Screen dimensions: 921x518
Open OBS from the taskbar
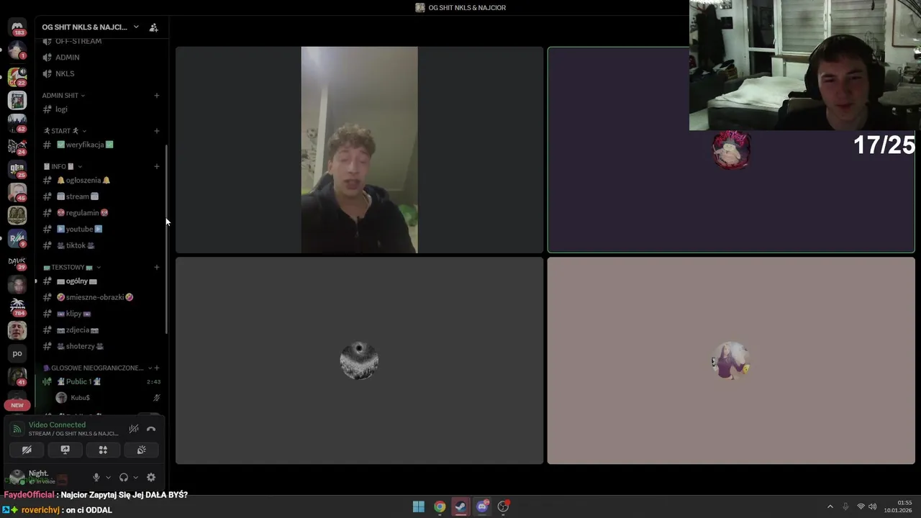click(503, 506)
